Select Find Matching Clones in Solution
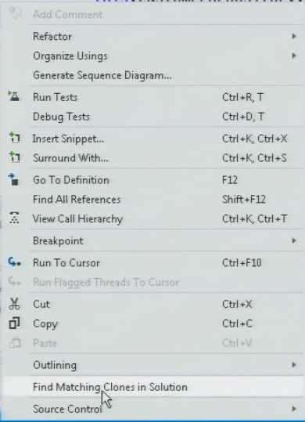The height and width of the screenshot is (422, 305). point(153,387)
